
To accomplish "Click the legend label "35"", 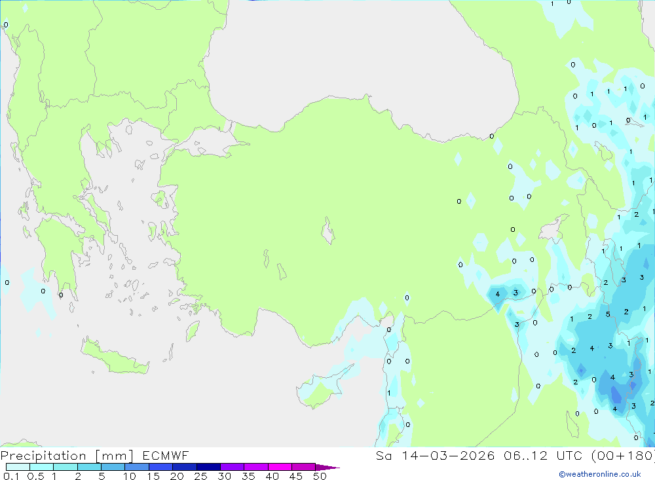I will tap(248, 476).
